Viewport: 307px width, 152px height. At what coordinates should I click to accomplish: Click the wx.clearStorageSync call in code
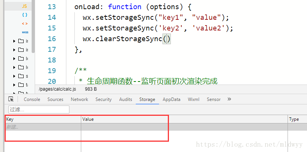click(127, 39)
